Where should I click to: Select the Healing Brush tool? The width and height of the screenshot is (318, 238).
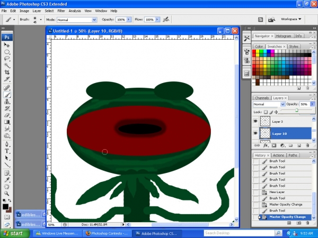[x=7, y=88]
